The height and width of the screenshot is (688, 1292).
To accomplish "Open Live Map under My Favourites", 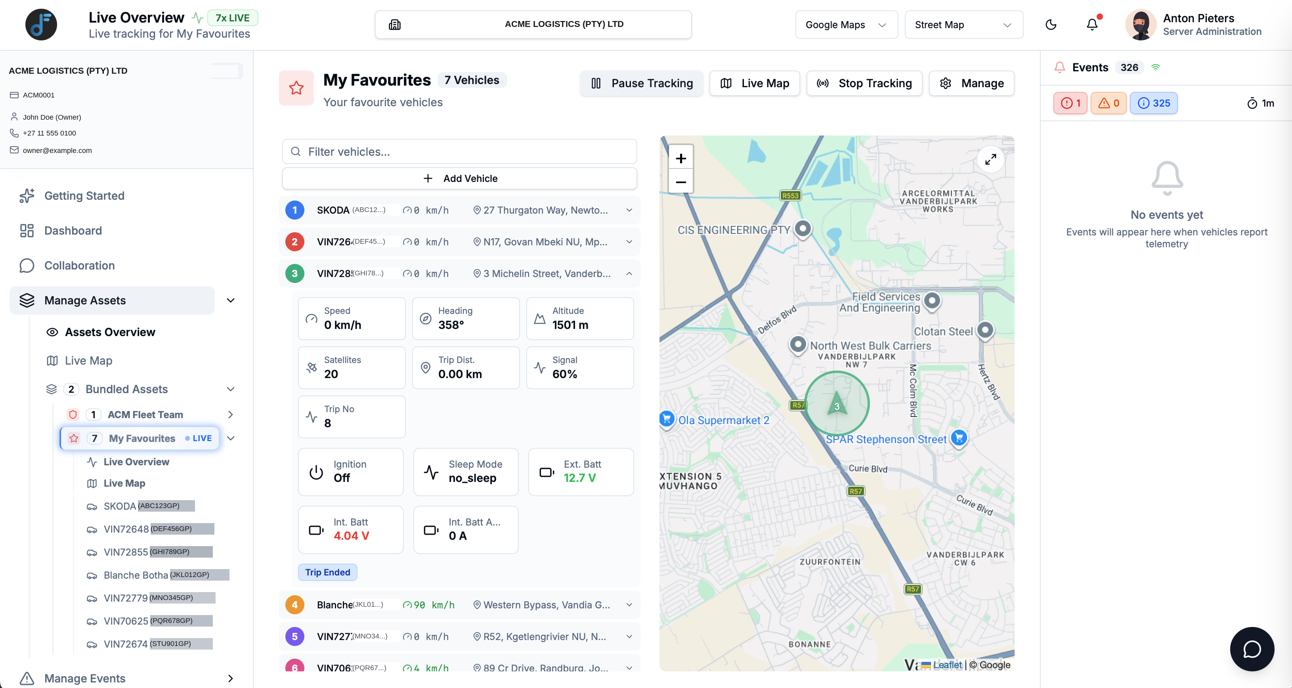I will coord(124,484).
